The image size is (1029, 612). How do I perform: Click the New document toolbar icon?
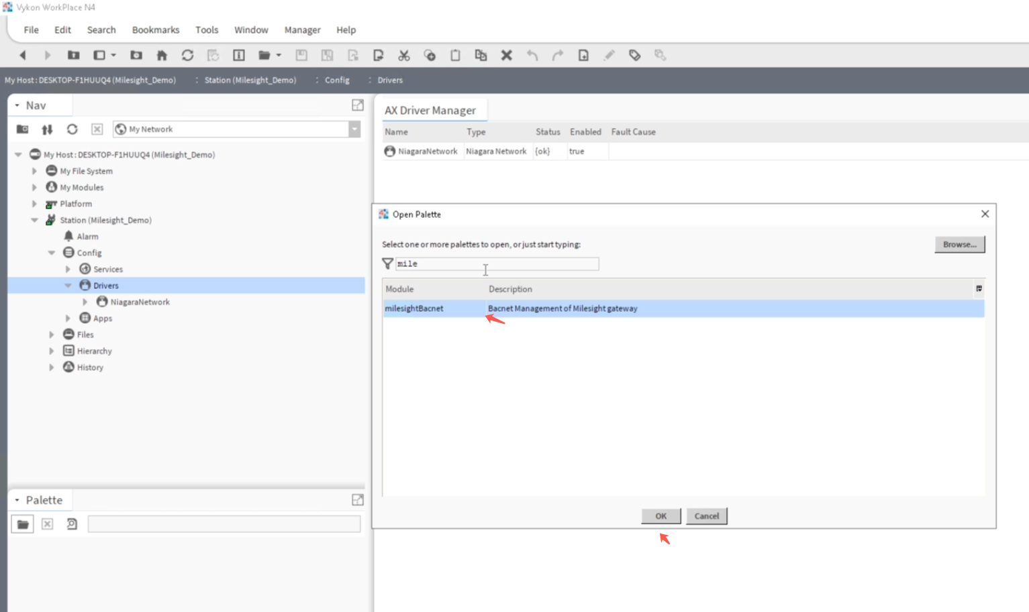583,56
